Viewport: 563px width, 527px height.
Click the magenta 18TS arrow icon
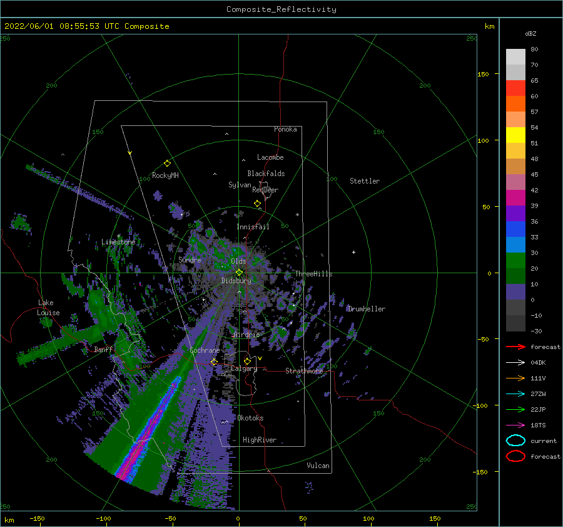click(515, 425)
